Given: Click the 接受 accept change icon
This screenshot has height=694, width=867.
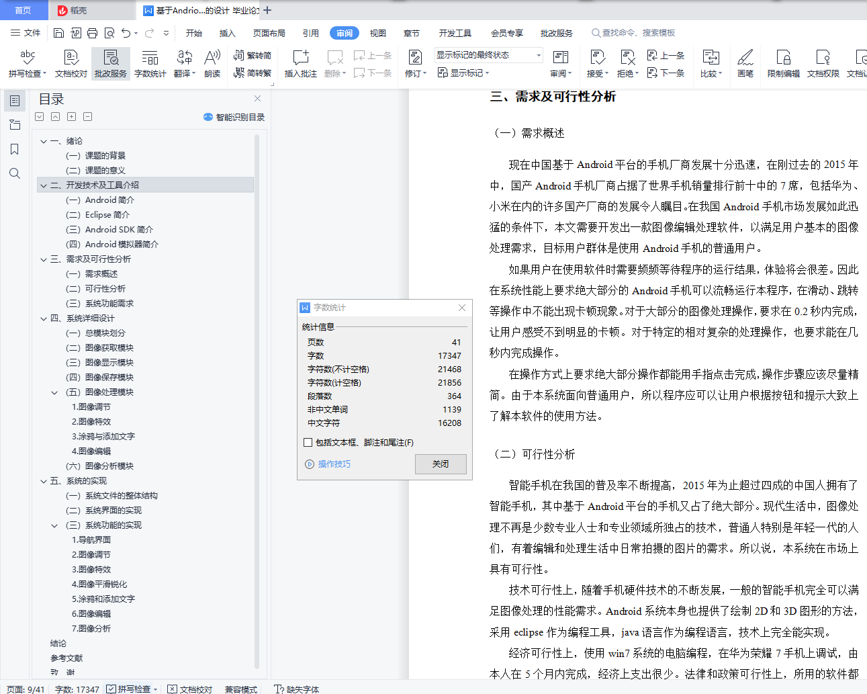Looking at the screenshot, I should tap(597, 58).
